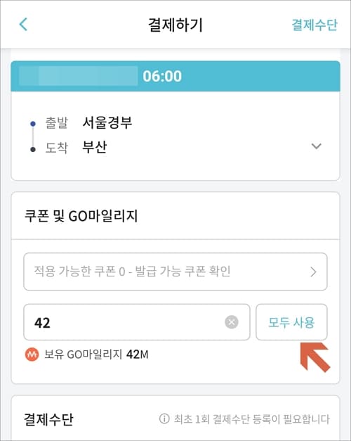Click the orange GO mileage M icon

32,354
